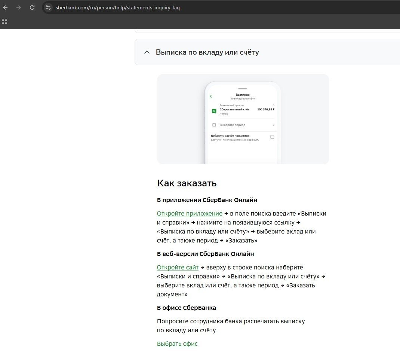400x360 pixels.
Task: Tick the «Добавить расчёт процентов» checkbox
Action: pos(272,137)
